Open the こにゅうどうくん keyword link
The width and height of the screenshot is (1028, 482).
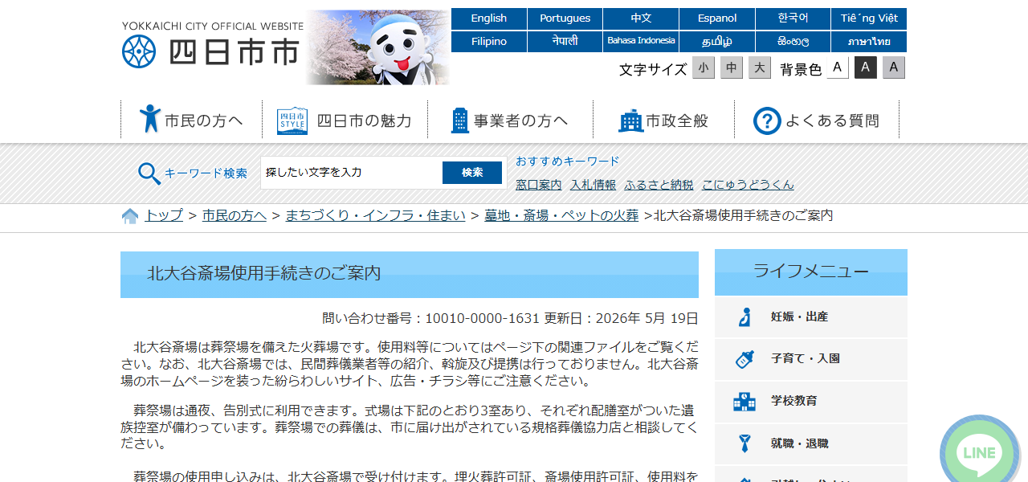(x=748, y=185)
